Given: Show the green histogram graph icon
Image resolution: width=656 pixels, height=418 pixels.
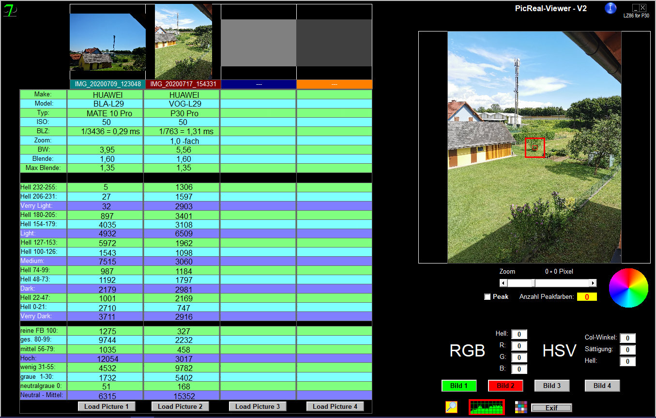Looking at the screenshot, I should pyautogui.click(x=487, y=407).
